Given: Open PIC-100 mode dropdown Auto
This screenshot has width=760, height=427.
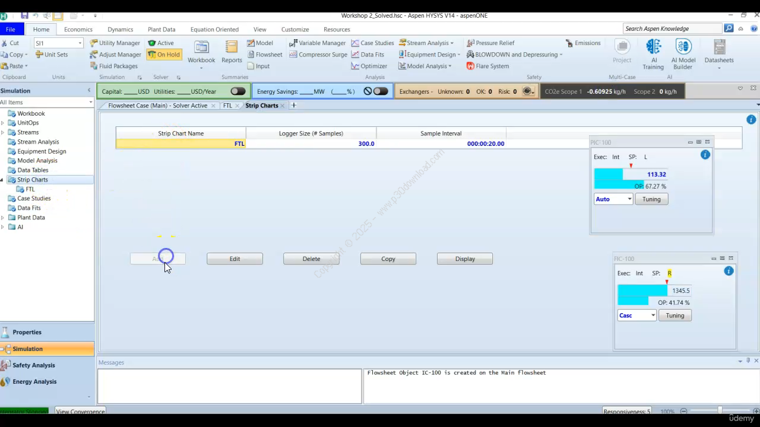Looking at the screenshot, I should click(613, 199).
